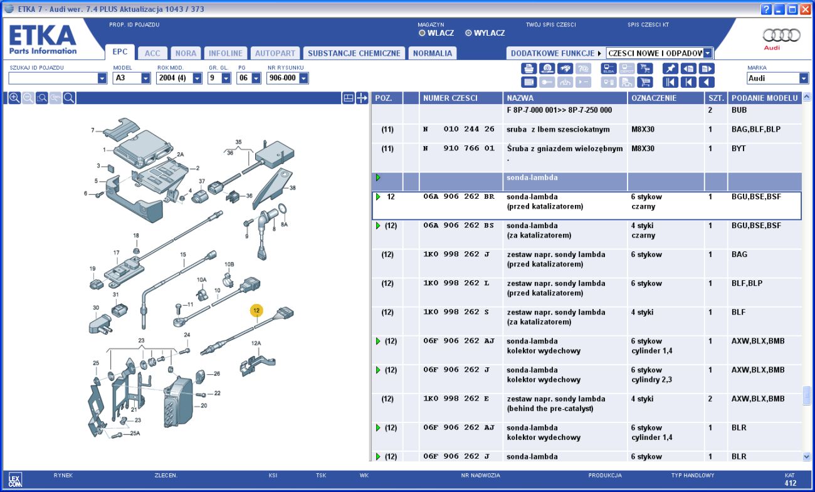Open the MODEL A3 dropdown
Image resolution: width=815 pixels, height=492 pixels.
point(145,78)
